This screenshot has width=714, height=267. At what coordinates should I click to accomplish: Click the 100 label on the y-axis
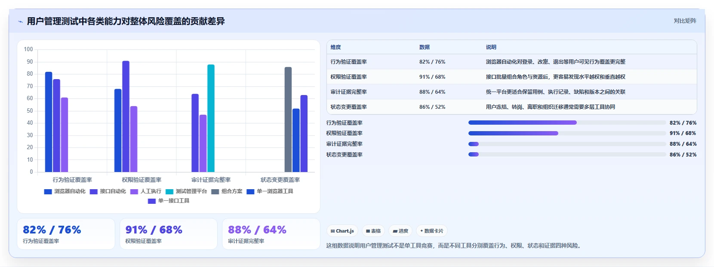[x=28, y=49]
